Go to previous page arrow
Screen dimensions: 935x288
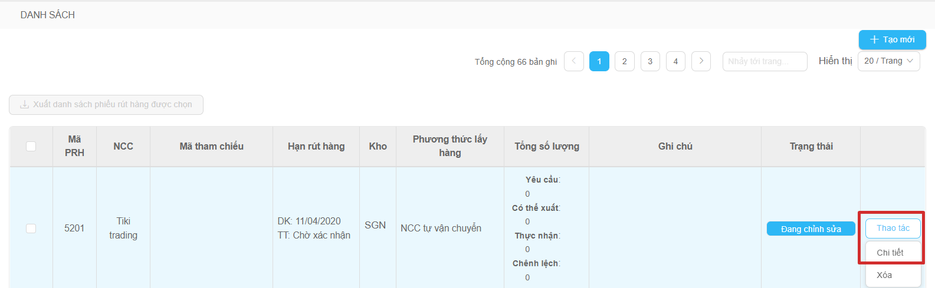point(574,61)
